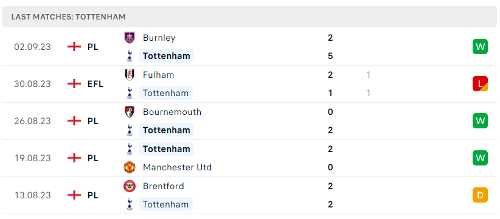Click green W badge for Manchester Utd match
500x219 pixels.
pyautogui.click(x=480, y=158)
